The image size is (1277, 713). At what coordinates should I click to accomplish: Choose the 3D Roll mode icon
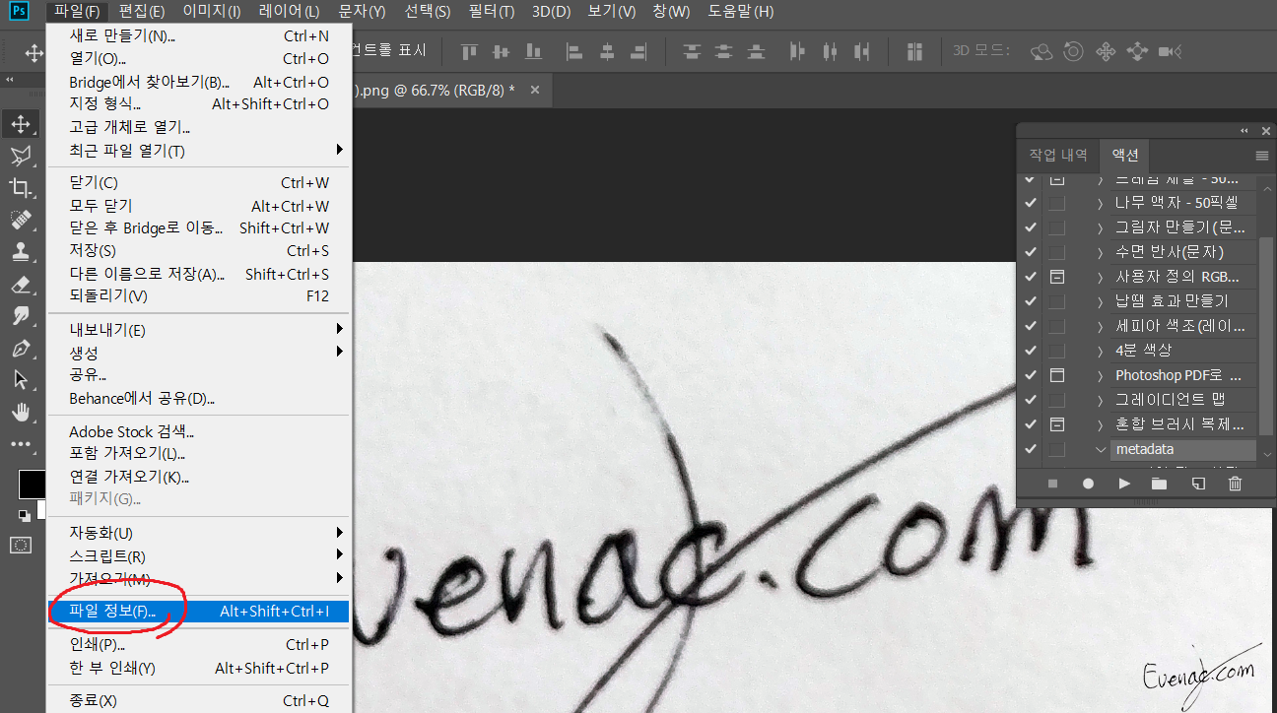[1073, 51]
